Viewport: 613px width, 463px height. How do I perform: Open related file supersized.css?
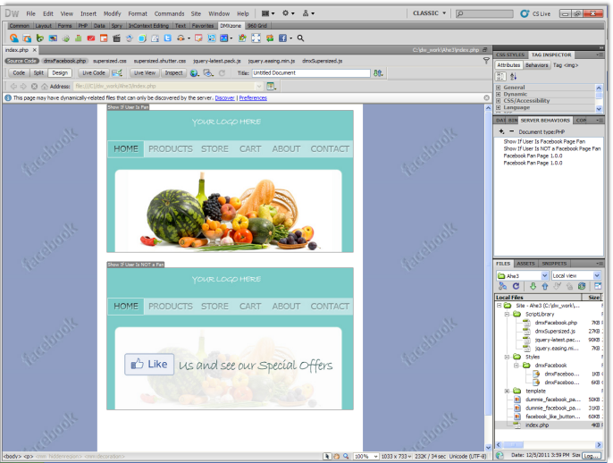[x=110, y=61]
